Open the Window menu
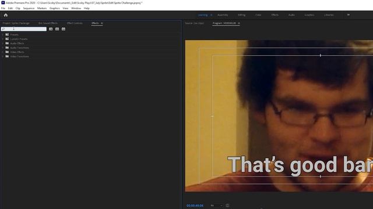 pyautogui.click(x=76, y=8)
